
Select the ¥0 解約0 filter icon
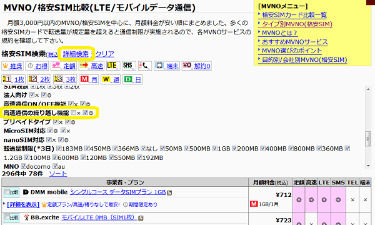[x=197, y=66]
